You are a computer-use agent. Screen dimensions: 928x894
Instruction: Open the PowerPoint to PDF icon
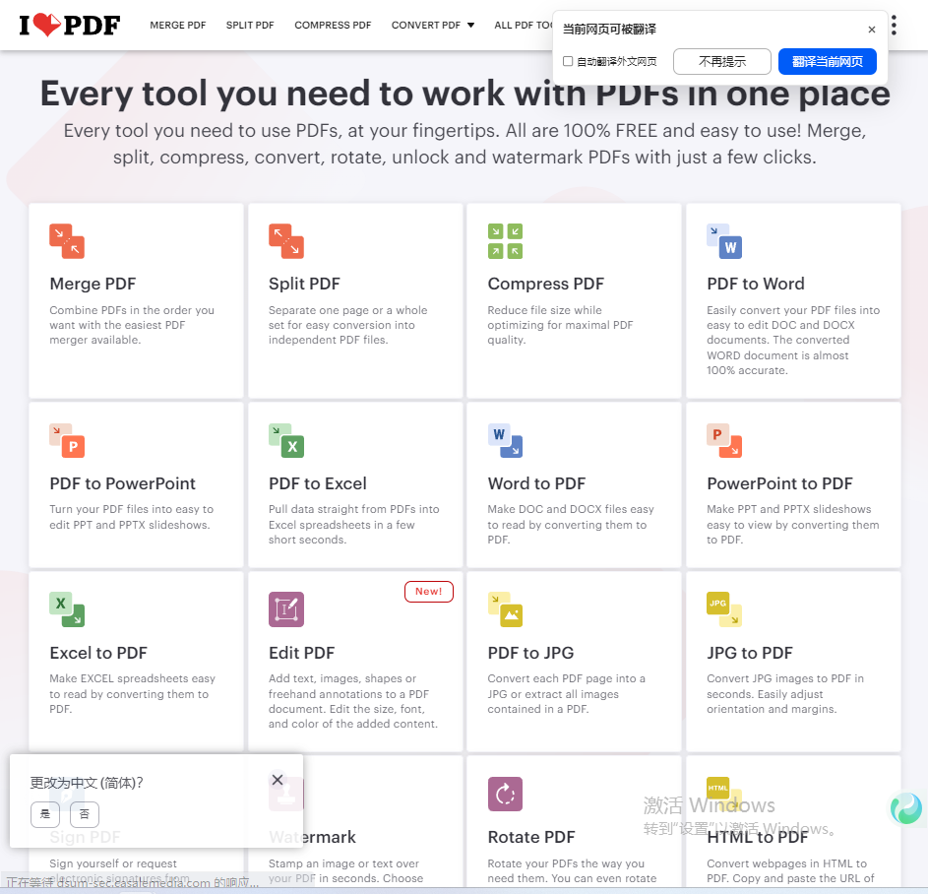tap(724, 440)
